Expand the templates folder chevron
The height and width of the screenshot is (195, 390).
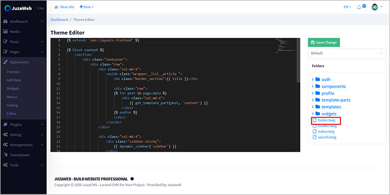[313, 107]
